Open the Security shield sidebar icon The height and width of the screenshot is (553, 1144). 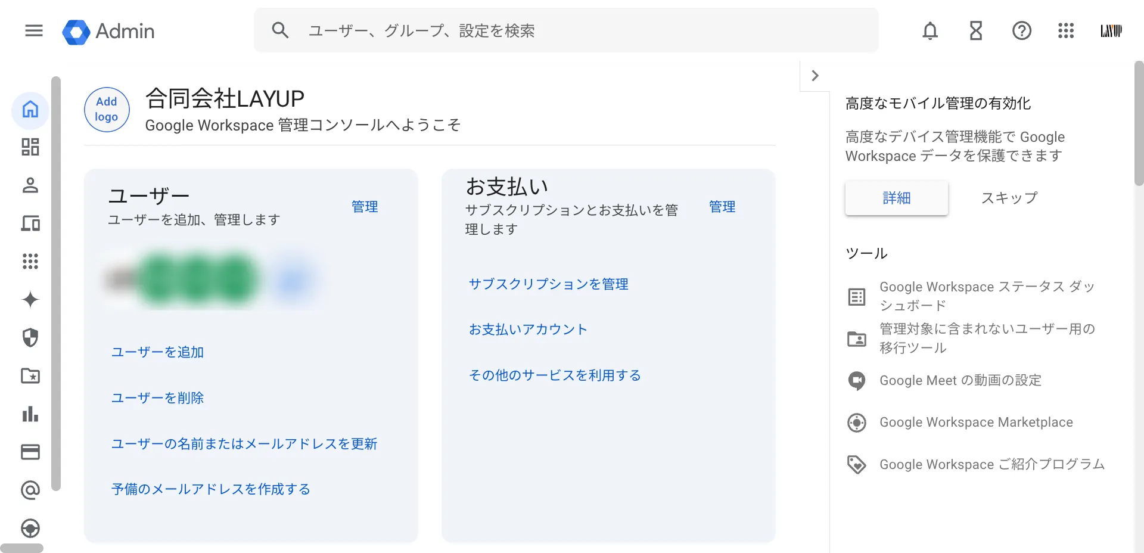click(x=30, y=337)
